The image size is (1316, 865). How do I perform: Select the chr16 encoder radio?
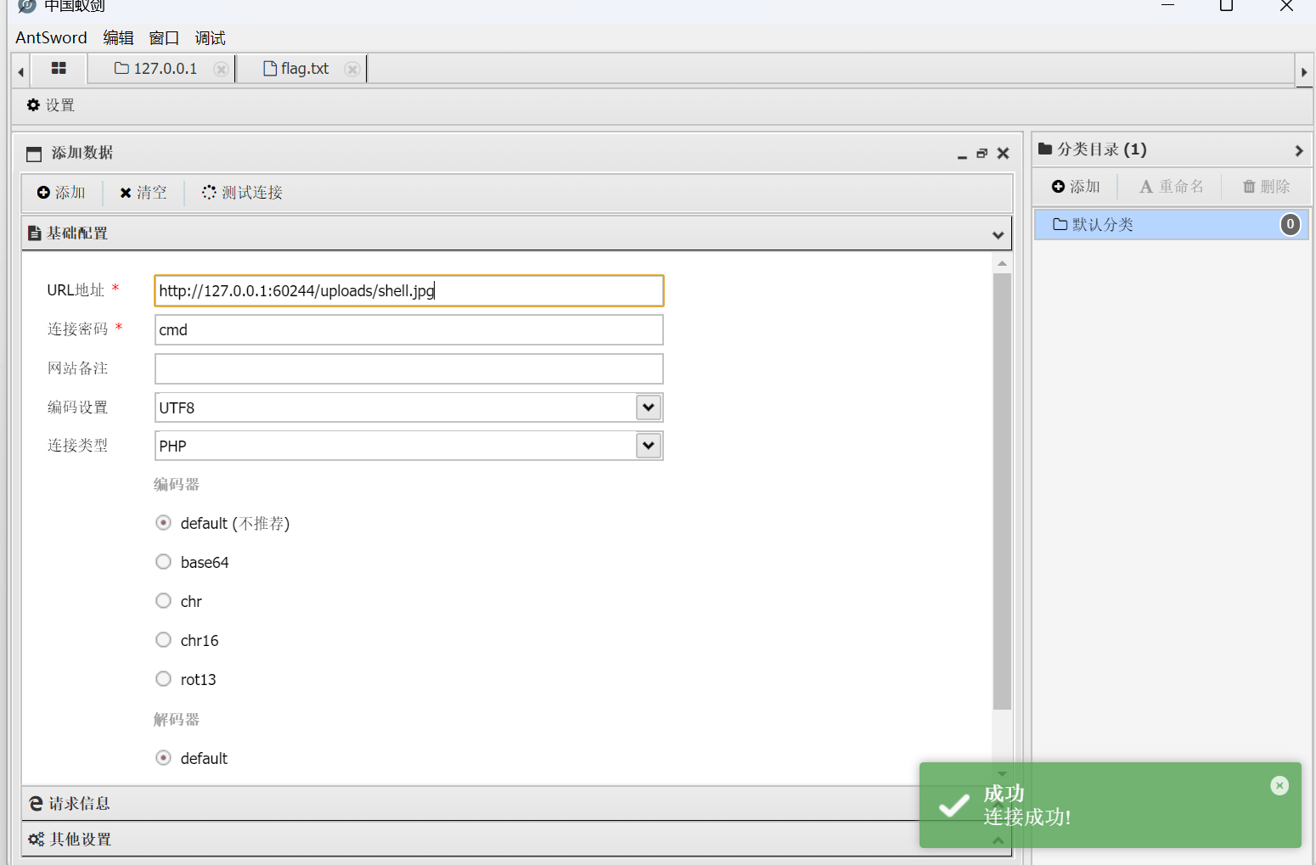click(x=164, y=640)
